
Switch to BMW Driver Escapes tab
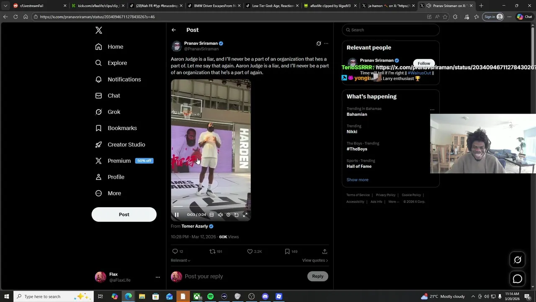tap(214, 6)
